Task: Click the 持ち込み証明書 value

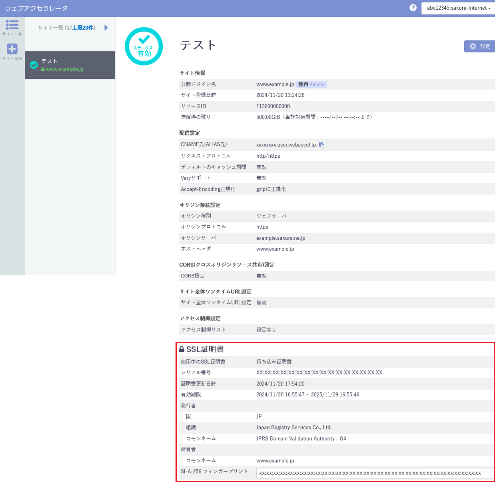Action: 274,362
